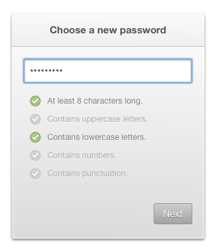Click the 'Contains numbers' requirement label

coord(82,155)
